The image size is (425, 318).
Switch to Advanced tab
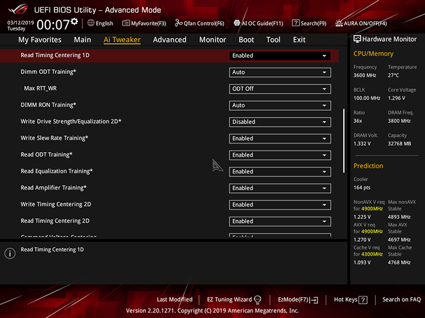coord(170,40)
